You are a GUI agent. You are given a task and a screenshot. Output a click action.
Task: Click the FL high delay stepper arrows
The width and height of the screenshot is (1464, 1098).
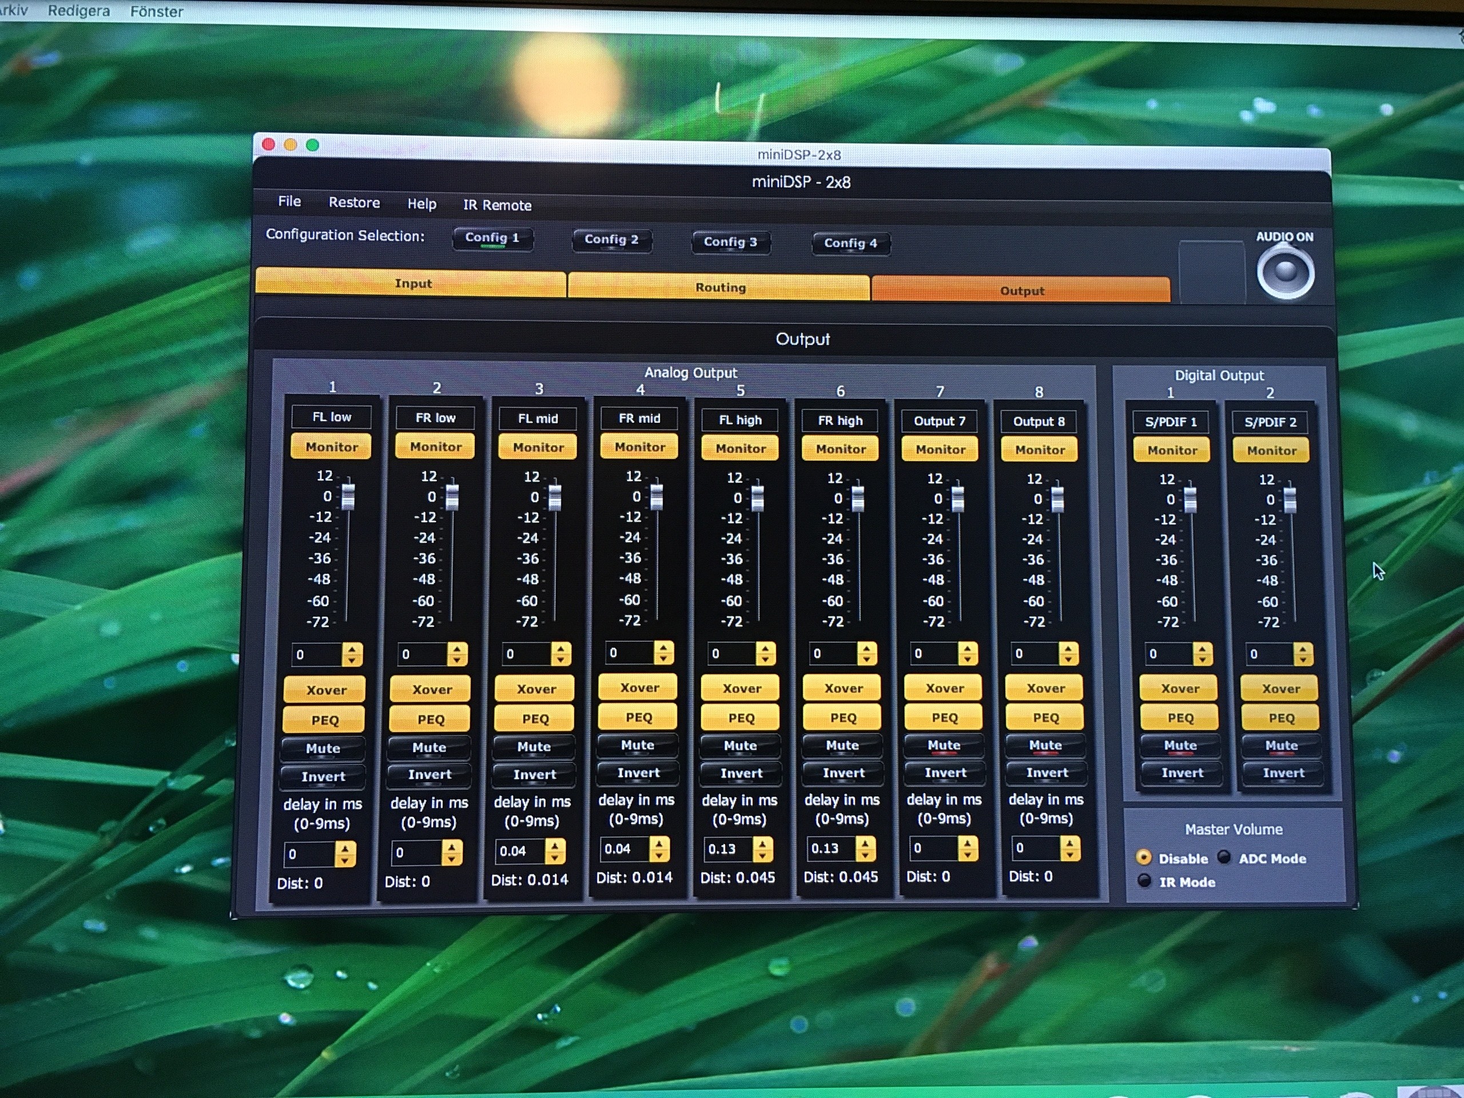click(x=762, y=849)
